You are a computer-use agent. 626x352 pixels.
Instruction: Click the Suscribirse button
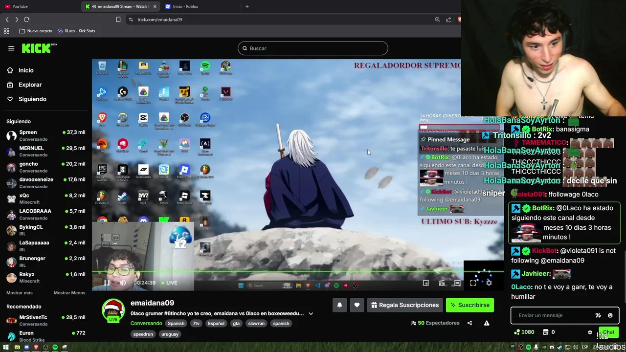click(x=470, y=305)
